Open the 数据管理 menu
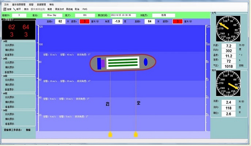The image size is (251, 146). click(x=42, y=4)
